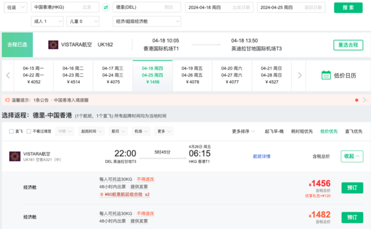Image resolution: width=371 pixels, height=229 pixels.
Task: Click the ¥1456 price text
Action: click(x=320, y=183)
